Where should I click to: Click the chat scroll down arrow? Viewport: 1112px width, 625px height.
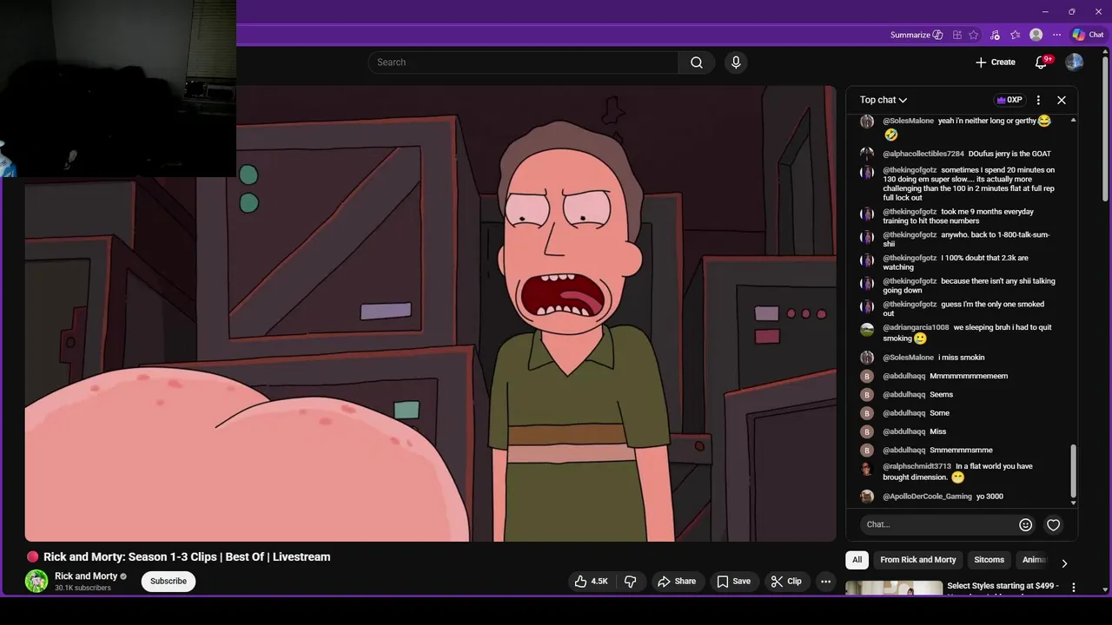[1074, 503]
